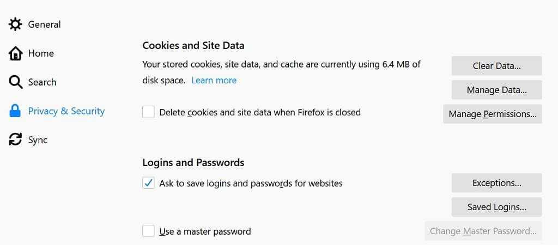Select the Sync settings tab
The height and width of the screenshot is (245, 558).
coord(38,140)
